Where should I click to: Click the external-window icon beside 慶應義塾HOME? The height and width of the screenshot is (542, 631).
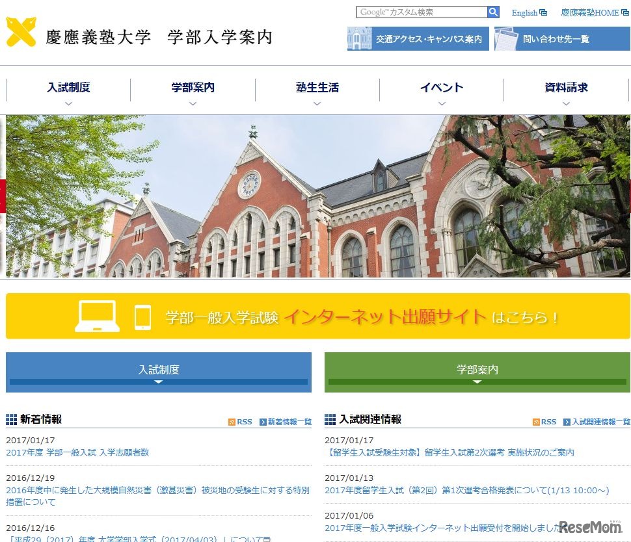pyautogui.click(x=625, y=12)
